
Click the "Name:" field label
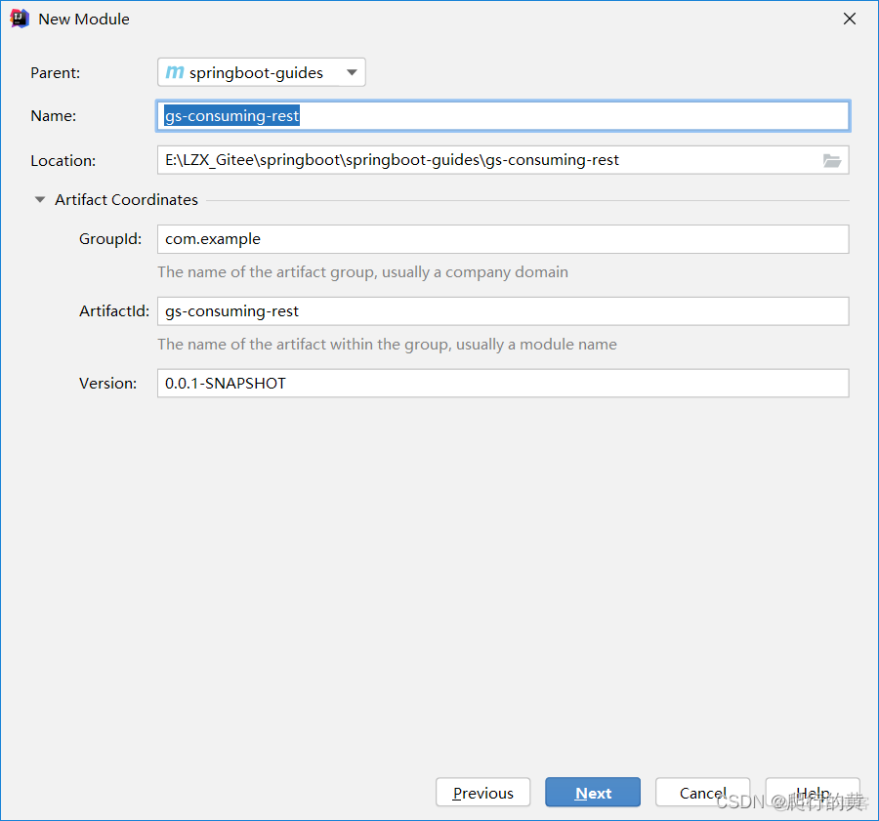54,115
